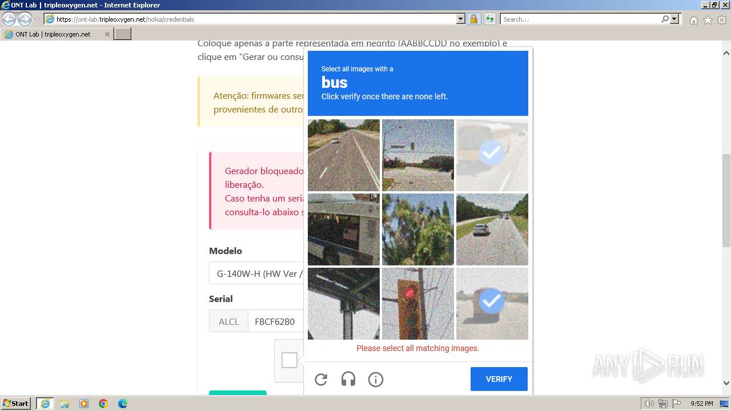Viewport: 731px width, 411px height.
Task: Select the road with silver cars tile
Action: point(492,229)
